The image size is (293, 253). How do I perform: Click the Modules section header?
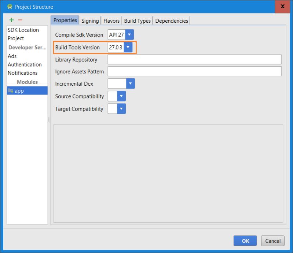tap(27, 82)
